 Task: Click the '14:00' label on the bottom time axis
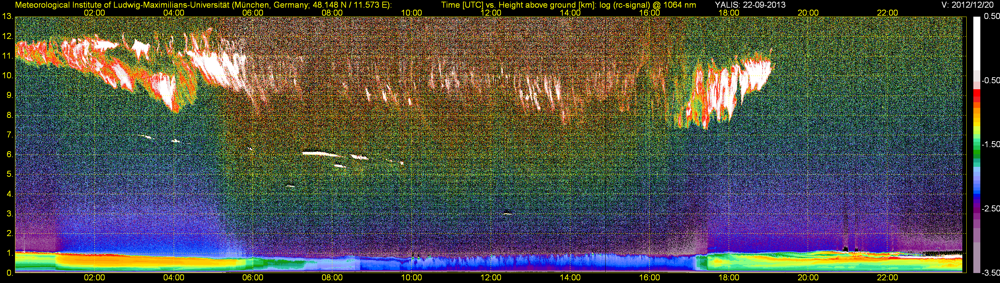[570, 278]
